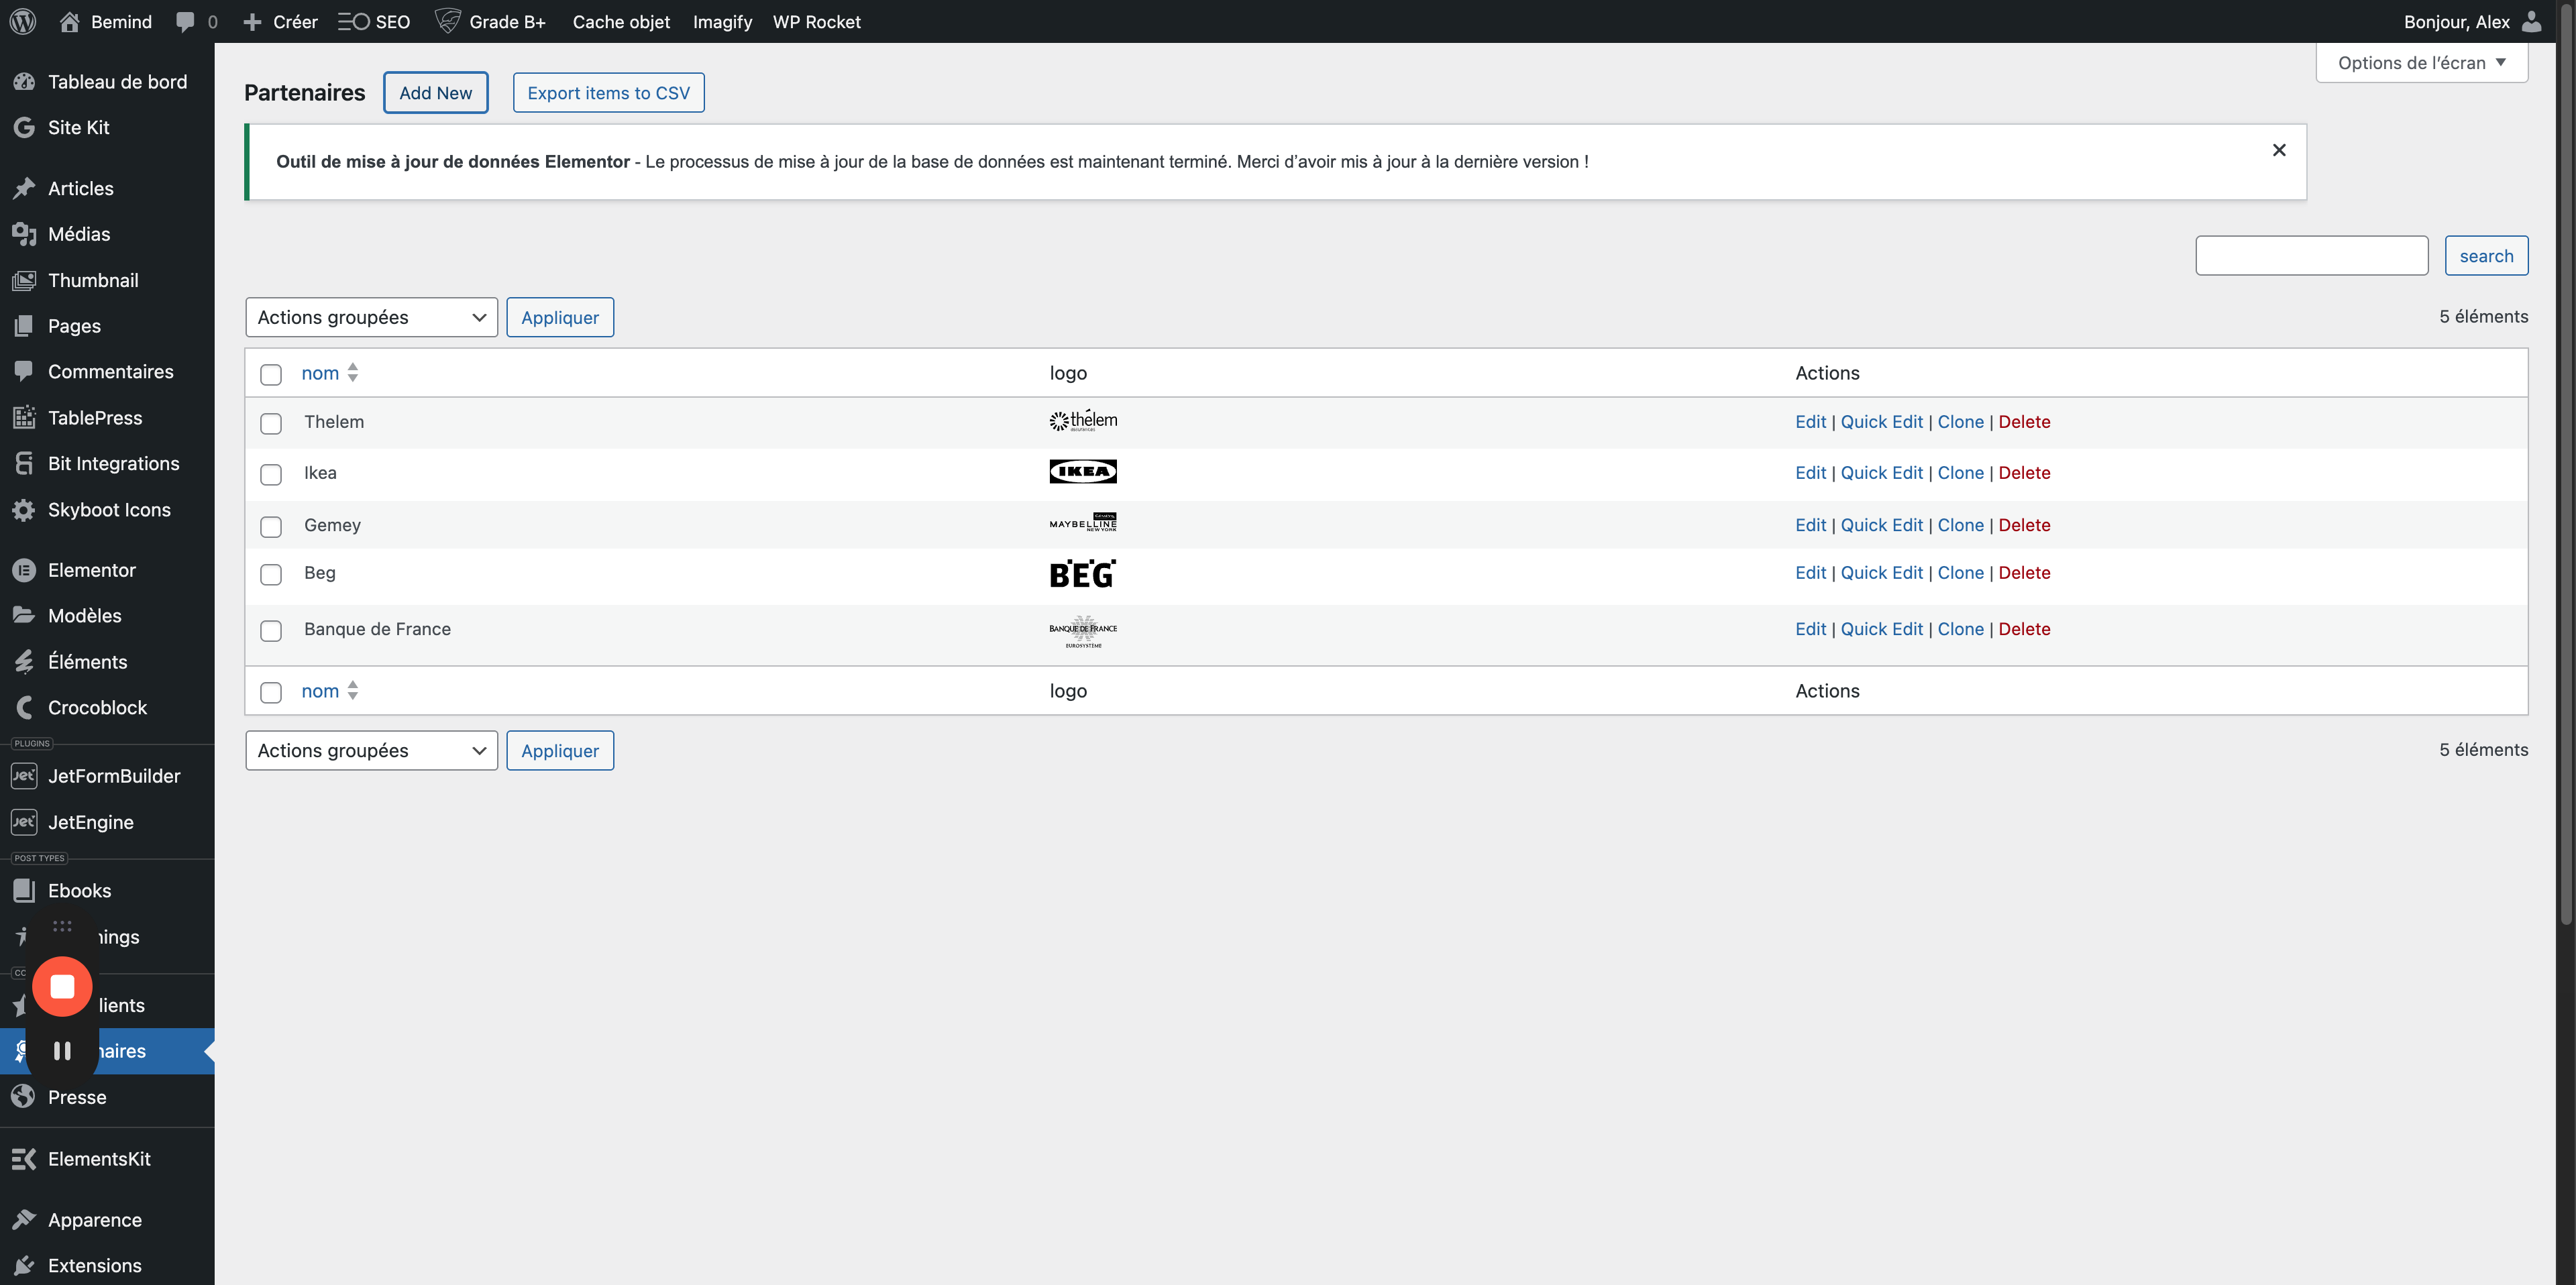Click the plus icon next to Créer

tap(252, 22)
